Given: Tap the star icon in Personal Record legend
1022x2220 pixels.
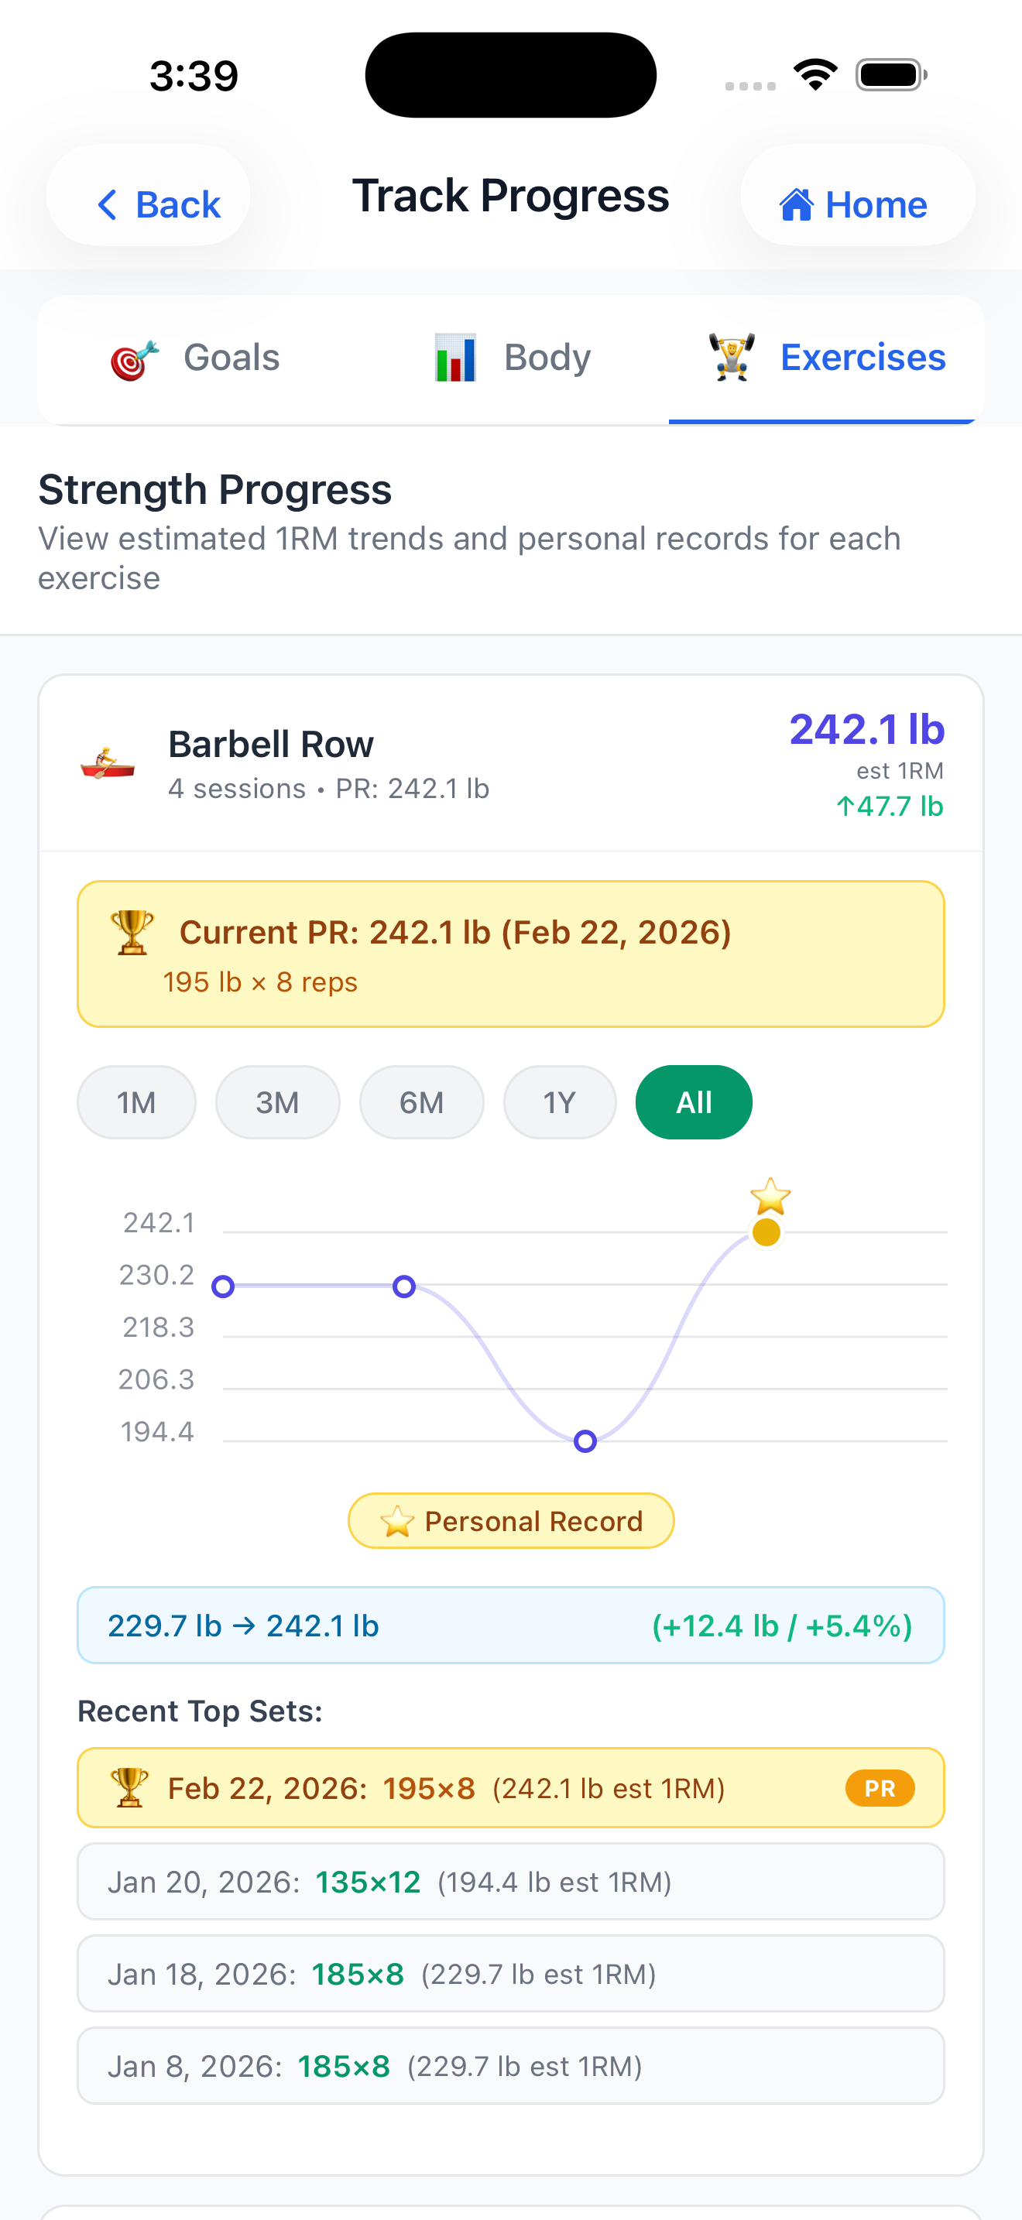Looking at the screenshot, I should tap(397, 1522).
